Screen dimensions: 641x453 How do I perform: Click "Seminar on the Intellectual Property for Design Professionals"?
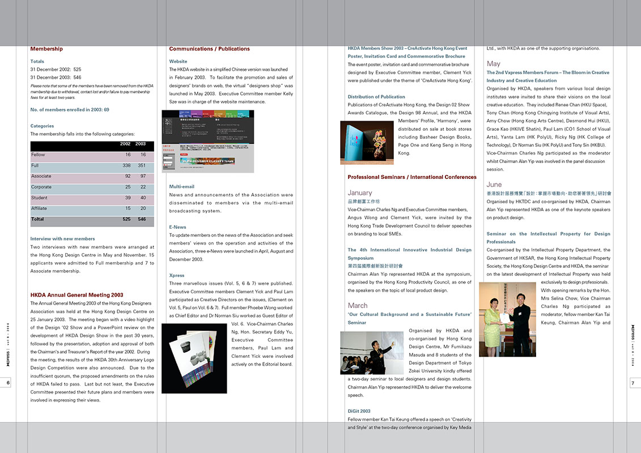tap(548, 238)
